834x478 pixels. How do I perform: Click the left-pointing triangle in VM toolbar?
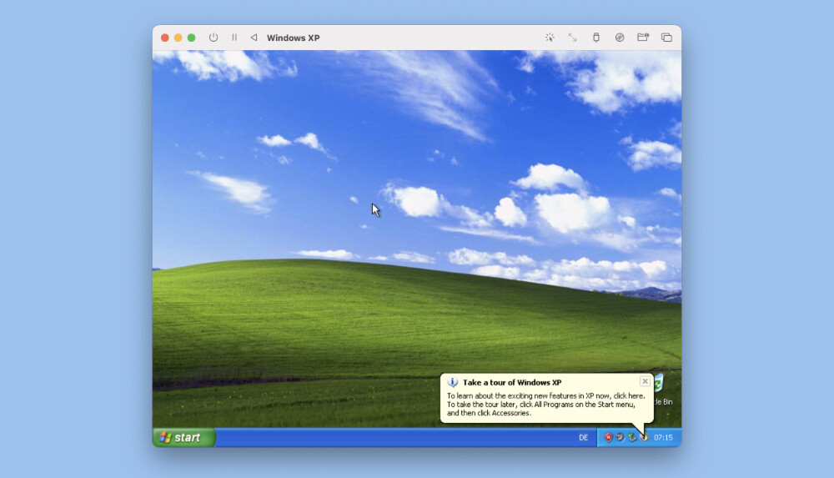(254, 38)
